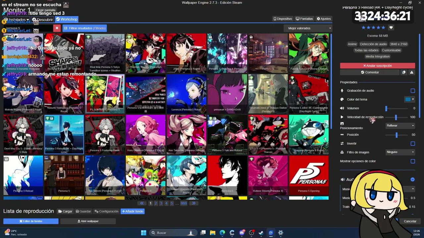
Task: Open Task View on the taskbar
Action: 203,233
